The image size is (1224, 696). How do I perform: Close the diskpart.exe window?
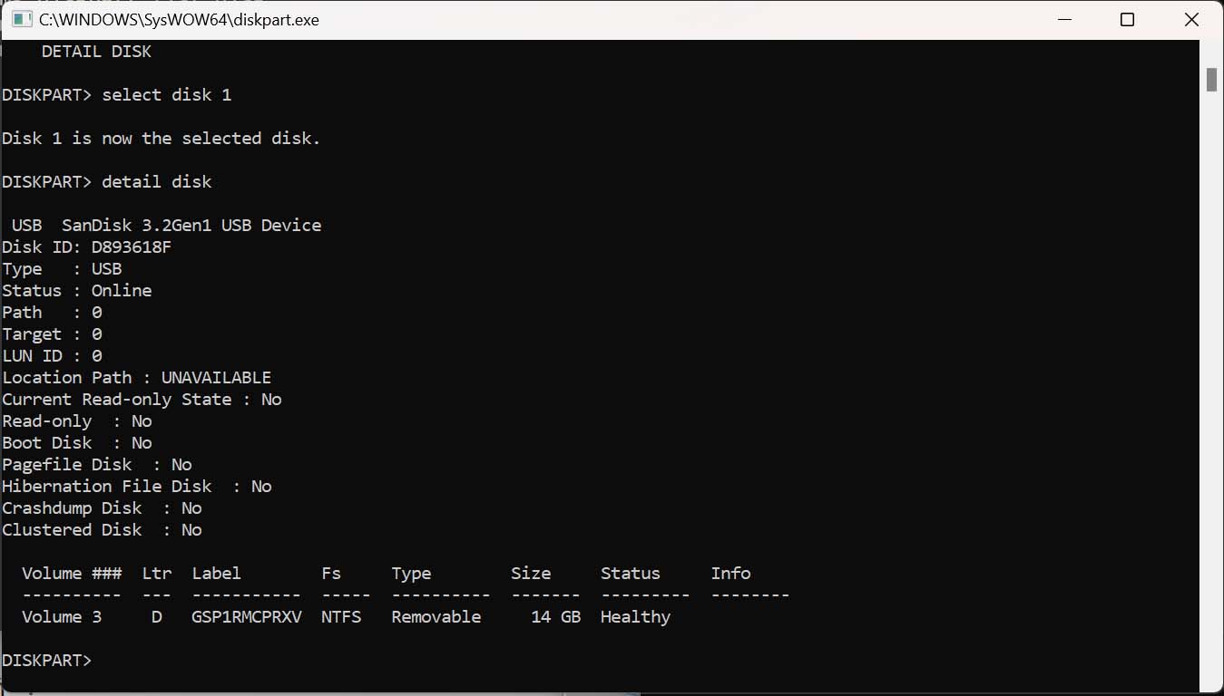tap(1191, 19)
